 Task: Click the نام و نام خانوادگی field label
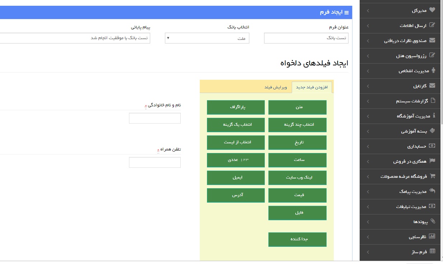(165, 105)
